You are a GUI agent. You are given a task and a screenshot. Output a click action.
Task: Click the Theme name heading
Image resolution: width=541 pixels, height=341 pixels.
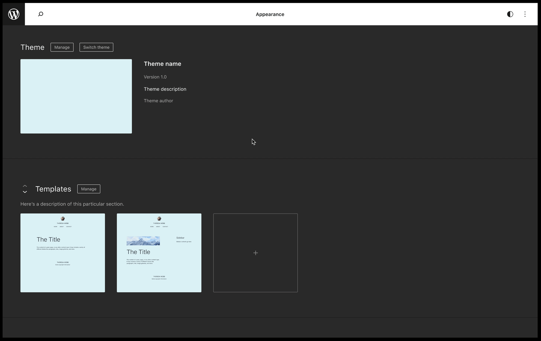point(162,64)
